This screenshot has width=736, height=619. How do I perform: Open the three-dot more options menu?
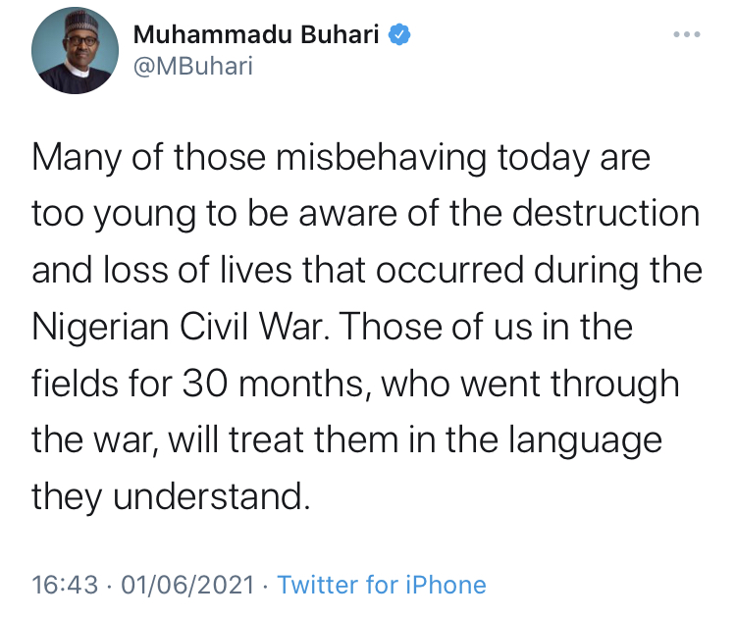click(687, 36)
